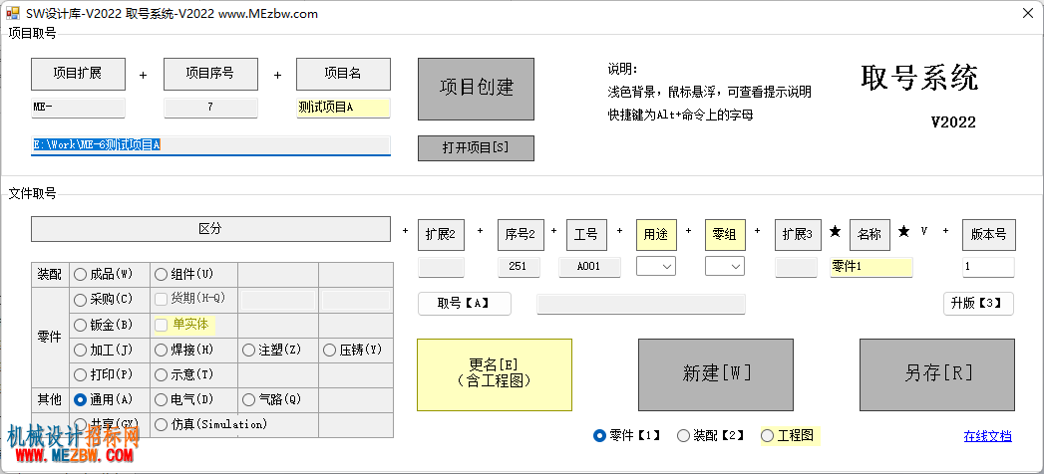
Task: Select 工程图 file type radio button
Action: point(788,435)
